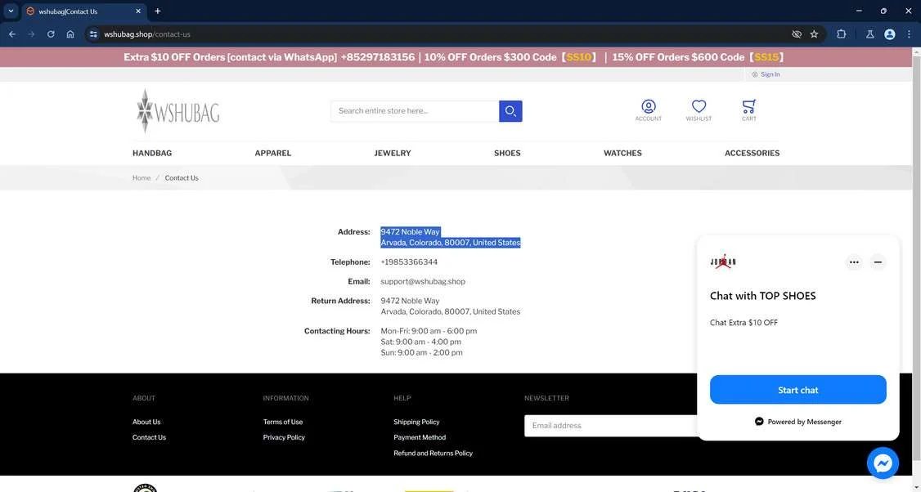Open the HANDBAG menu category

(152, 153)
